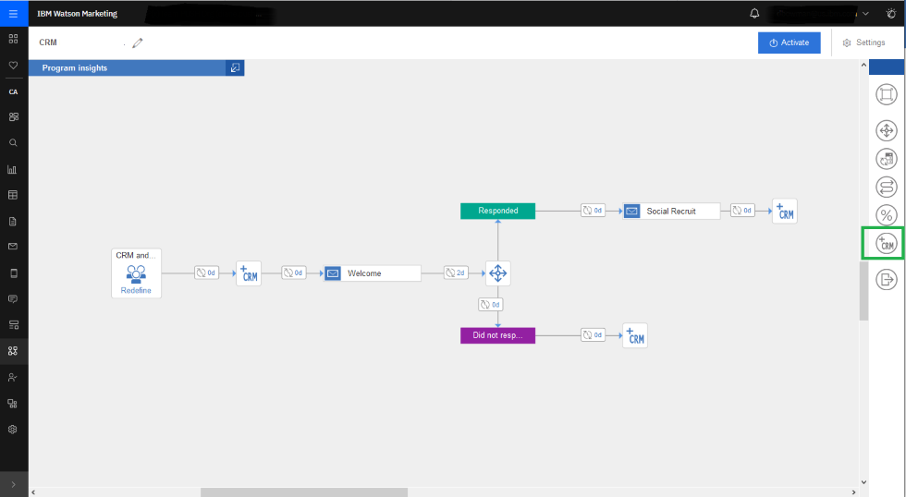This screenshot has height=497, width=906.
Task: Open the programs icon highlighted in sidebar
Action: click(x=13, y=351)
